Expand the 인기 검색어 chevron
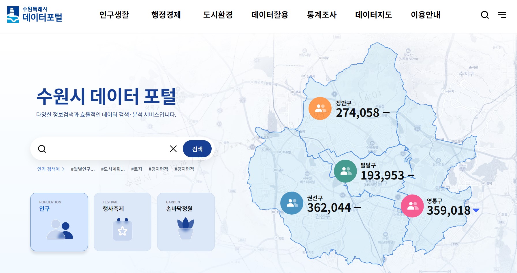Screen dimensions: 517x273 point(63,169)
